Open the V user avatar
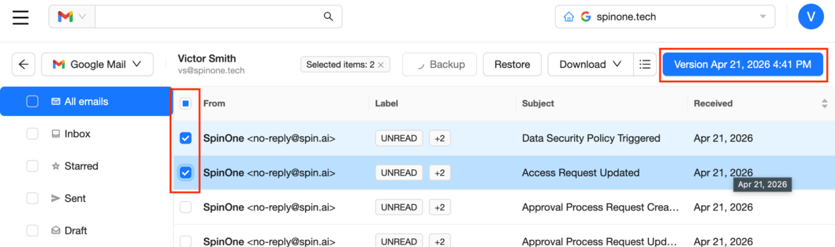The height and width of the screenshot is (247, 835). [811, 17]
